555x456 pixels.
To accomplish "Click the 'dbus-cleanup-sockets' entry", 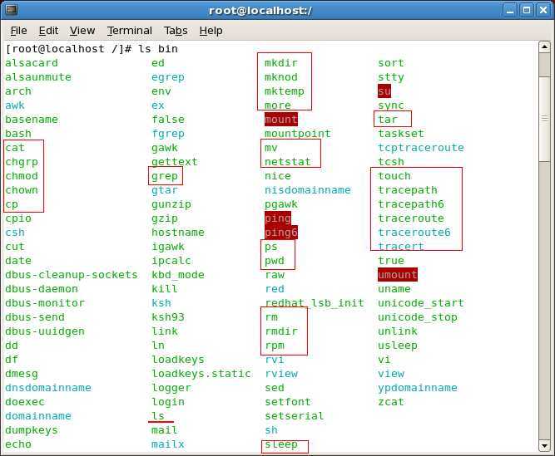I will click(x=72, y=275).
